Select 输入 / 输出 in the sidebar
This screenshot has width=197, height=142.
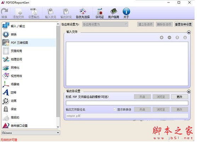click(x=29, y=26)
